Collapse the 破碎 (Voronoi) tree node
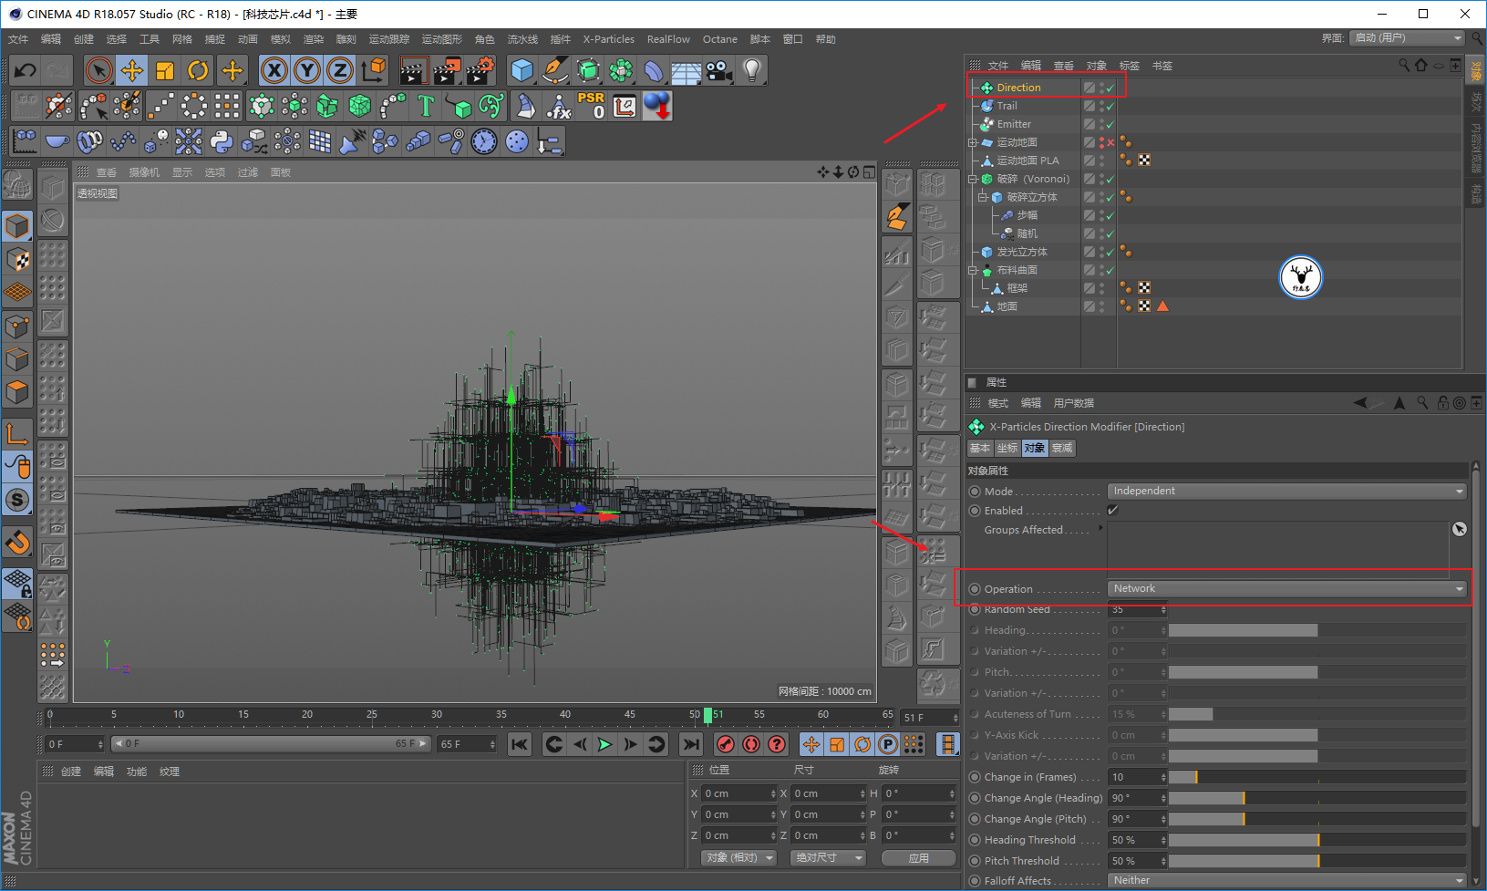The width and height of the screenshot is (1487, 891). pyautogui.click(x=973, y=179)
